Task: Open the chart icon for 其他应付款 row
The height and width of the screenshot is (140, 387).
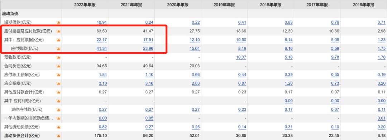Action: click(x=58, y=110)
